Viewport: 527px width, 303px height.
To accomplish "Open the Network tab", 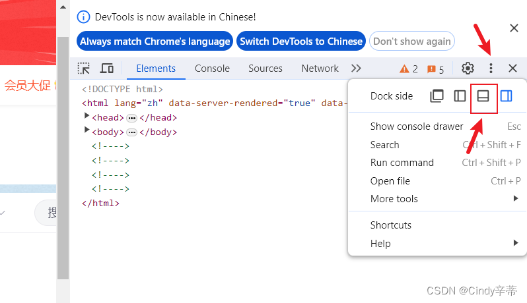I will pos(320,69).
